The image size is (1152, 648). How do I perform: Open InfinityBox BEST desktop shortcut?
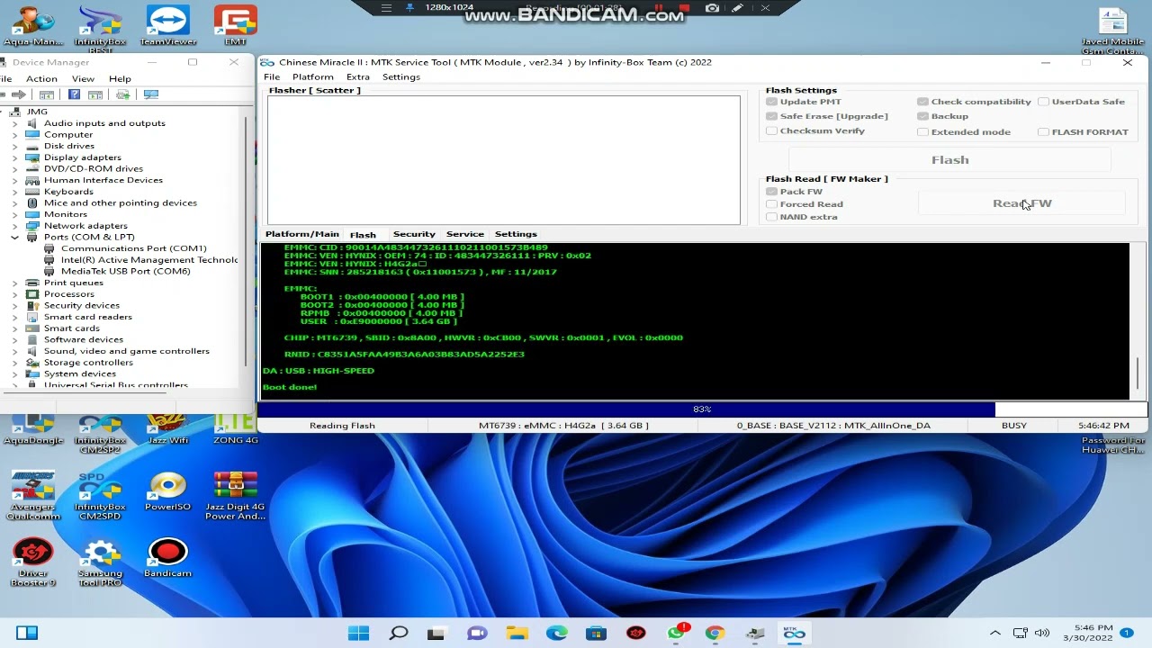[x=100, y=29]
